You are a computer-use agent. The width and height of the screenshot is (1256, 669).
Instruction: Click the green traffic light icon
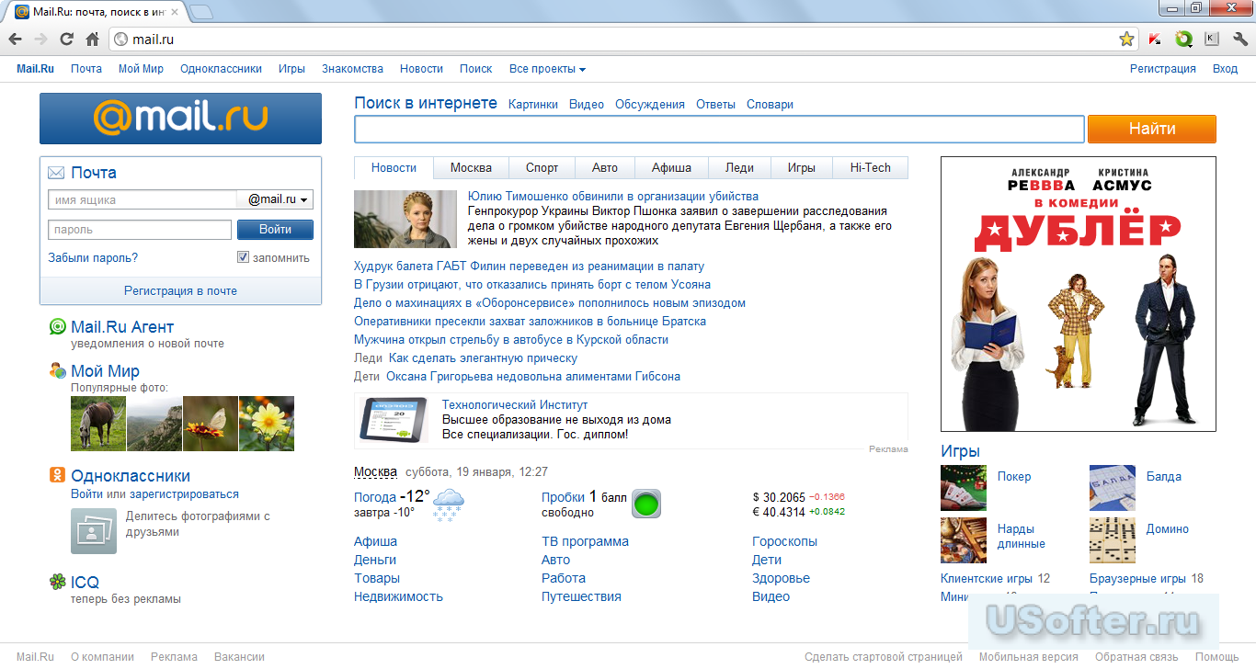tap(647, 504)
